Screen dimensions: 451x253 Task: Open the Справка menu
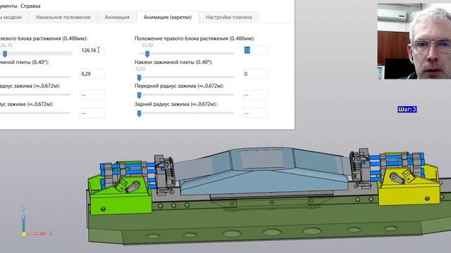(x=30, y=6)
